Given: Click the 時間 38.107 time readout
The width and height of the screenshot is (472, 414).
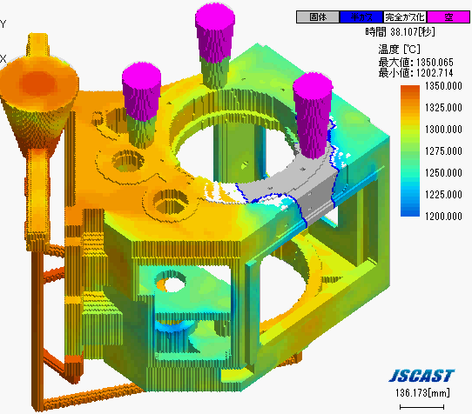Looking at the screenshot, I should click(x=400, y=32).
